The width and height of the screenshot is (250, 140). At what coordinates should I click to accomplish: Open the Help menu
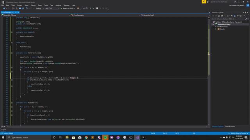click(x=73, y=5)
